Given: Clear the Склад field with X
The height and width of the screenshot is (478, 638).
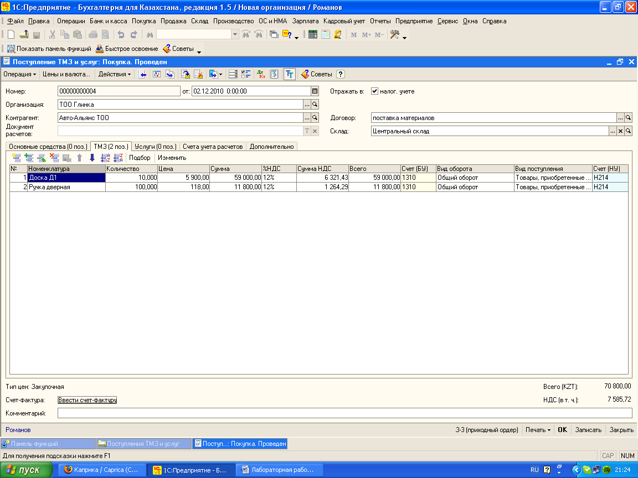Looking at the screenshot, I should (620, 131).
